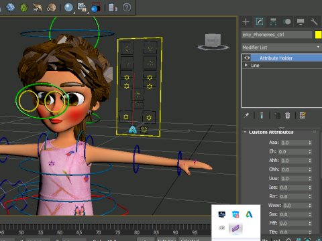
Task: Click the Ohh spinner arrows
Action: point(310,169)
